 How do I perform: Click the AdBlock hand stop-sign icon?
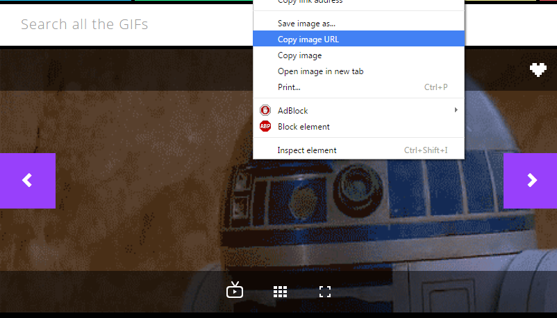(265, 110)
